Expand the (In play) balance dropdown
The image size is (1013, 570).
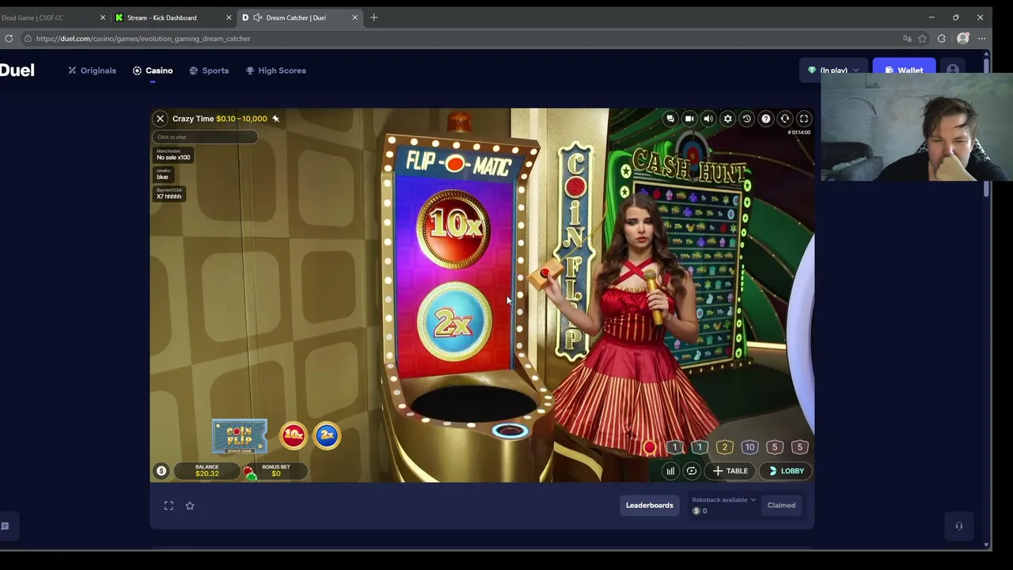[833, 70]
